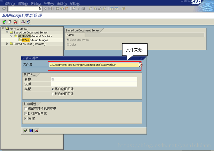Click the Create Shortcut icon
Viewport: 214px width, 151px height.
(116, 9)
